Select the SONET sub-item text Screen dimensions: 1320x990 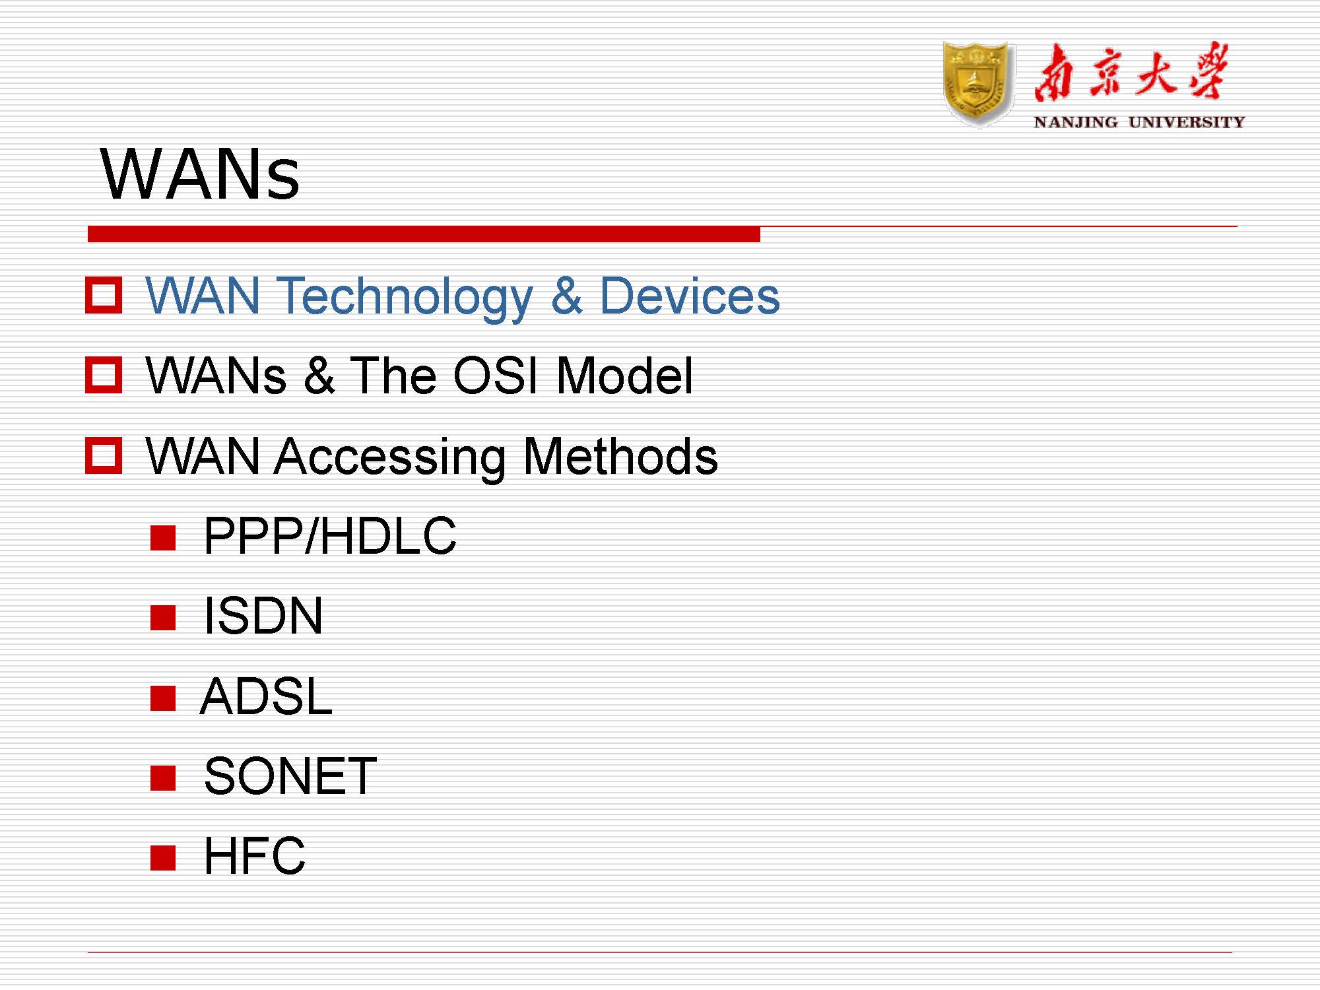coord(290,776)
